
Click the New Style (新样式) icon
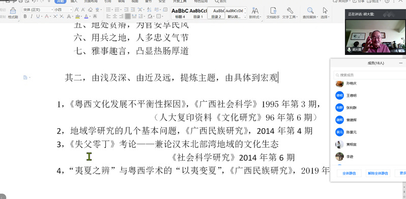(x=255, y=12)
